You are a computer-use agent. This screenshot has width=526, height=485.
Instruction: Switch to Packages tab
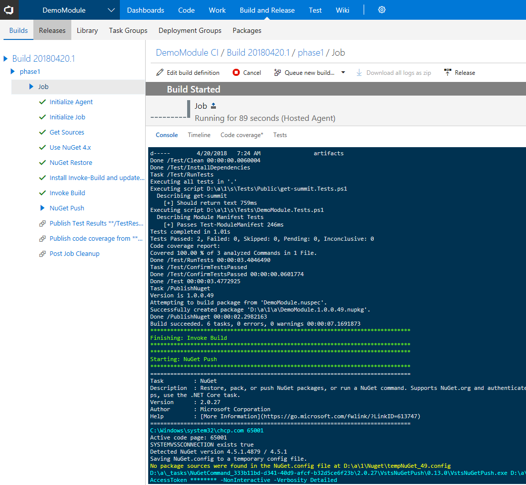pyautogui.click(x=247, y=30)
